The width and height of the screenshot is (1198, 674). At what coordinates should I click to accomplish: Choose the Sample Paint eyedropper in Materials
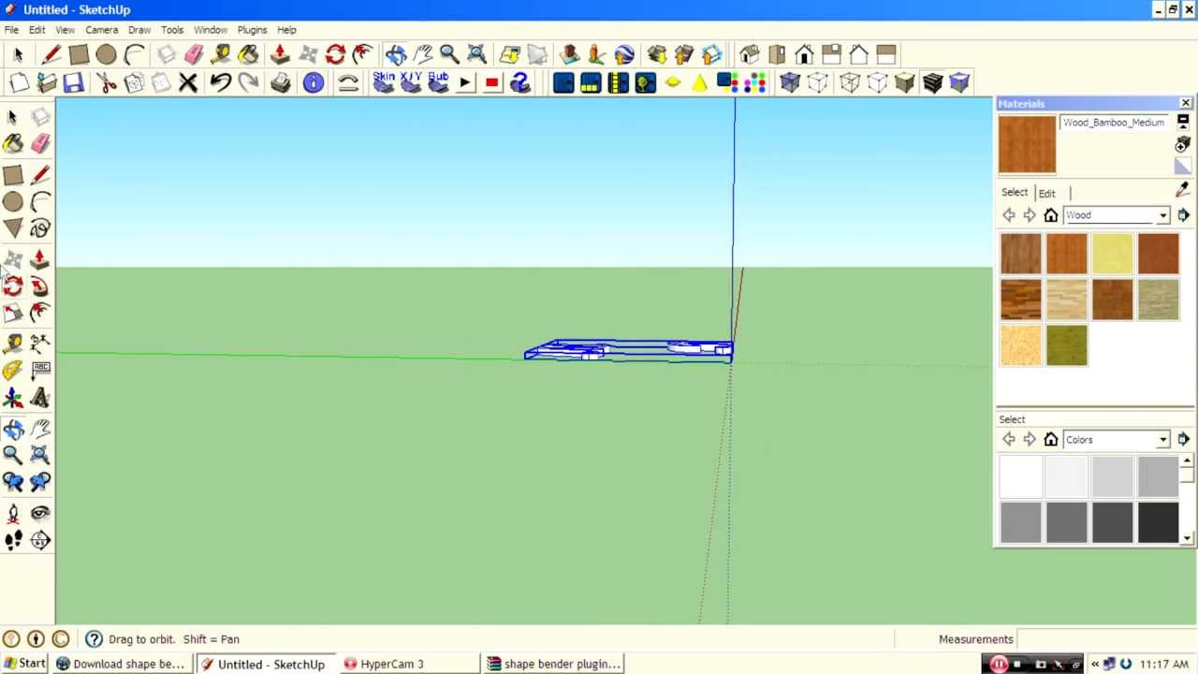click(1182, 191)
